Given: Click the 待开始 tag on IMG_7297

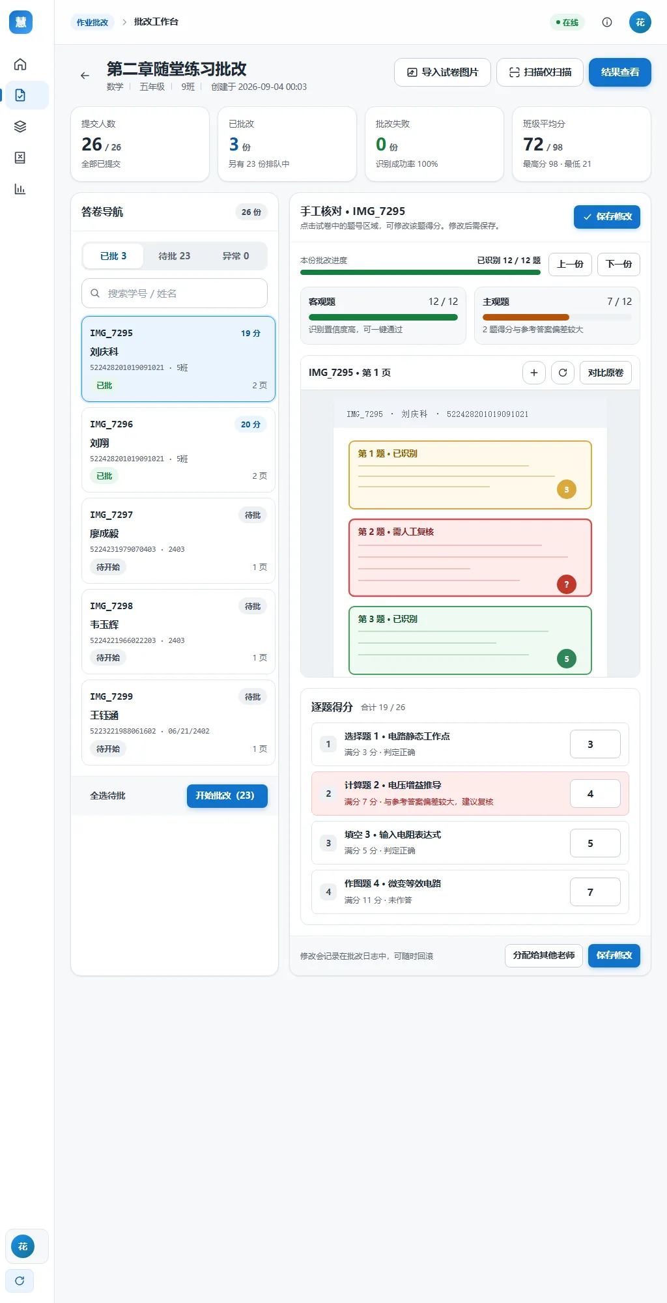Looking at the screenshot, I should click(x=108, y=567).
